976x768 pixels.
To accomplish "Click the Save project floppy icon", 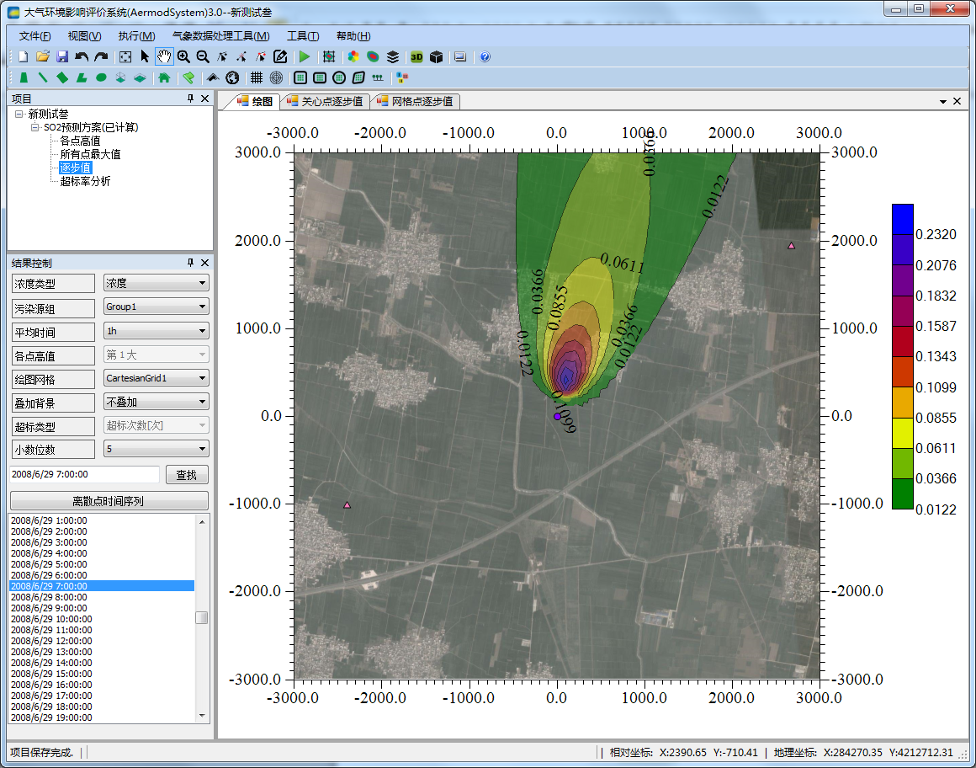I will coord(62,56).
